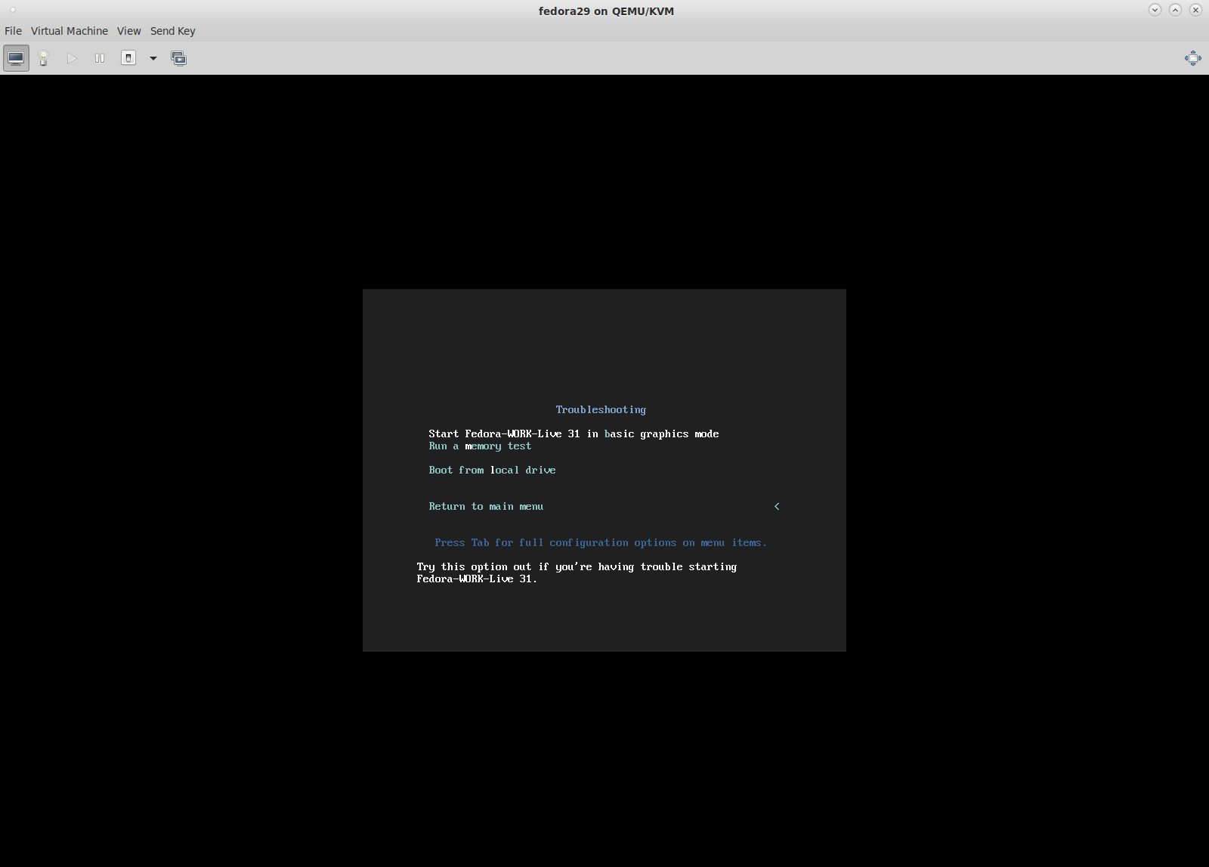Minimize the fedora29 QEMU/KVM window
Viewport: 1209px width, 867px height.
[1155, 10]
